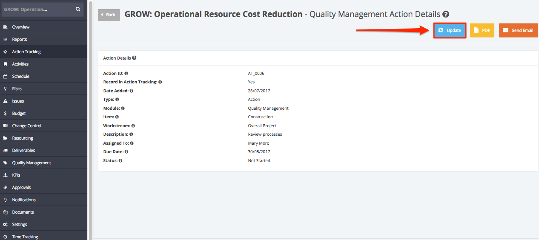This screenshot has width=539, height=240.
Task: Click the search magnifier icon in sidebar
Action: click(78, 9)
